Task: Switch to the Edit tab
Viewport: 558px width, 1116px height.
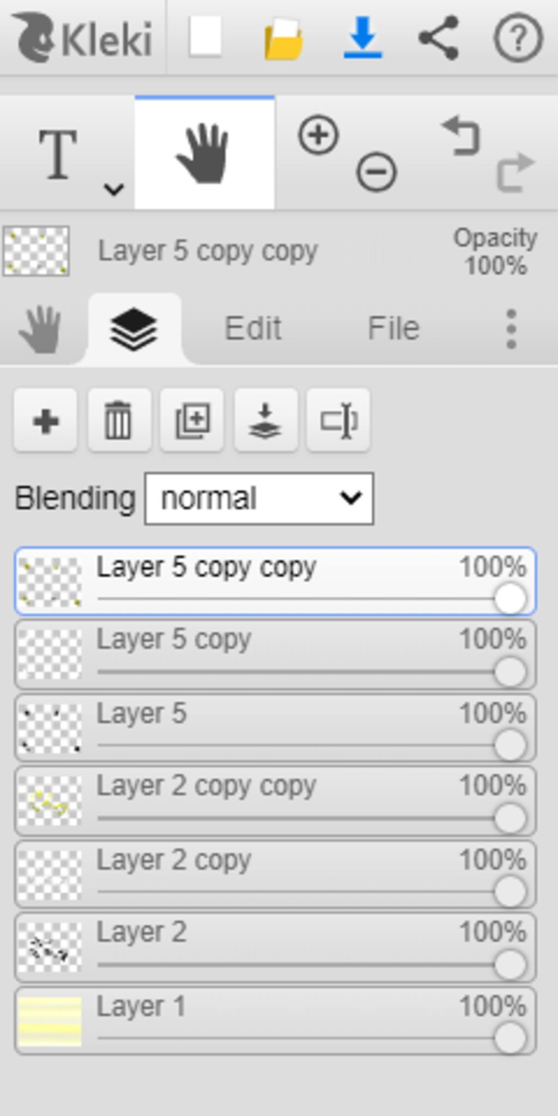Action: (253, 329)
